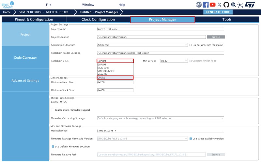Enable multi-threaded support checkbox

coord(53,110)
